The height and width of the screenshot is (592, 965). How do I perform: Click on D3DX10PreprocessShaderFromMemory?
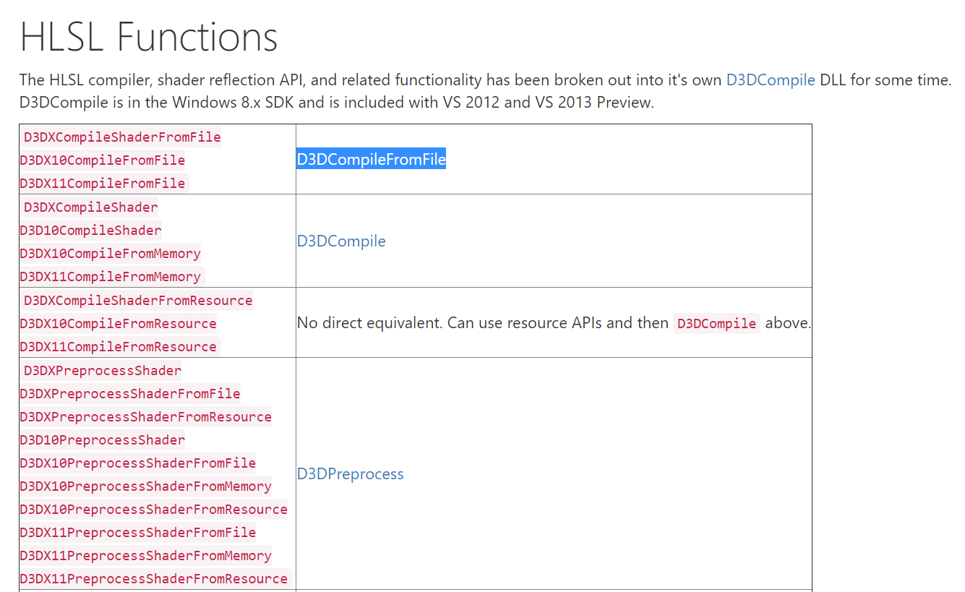[x=146, y=486]
